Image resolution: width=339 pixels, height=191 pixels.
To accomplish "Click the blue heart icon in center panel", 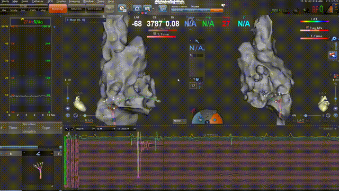I will click(x=197, y=80).
